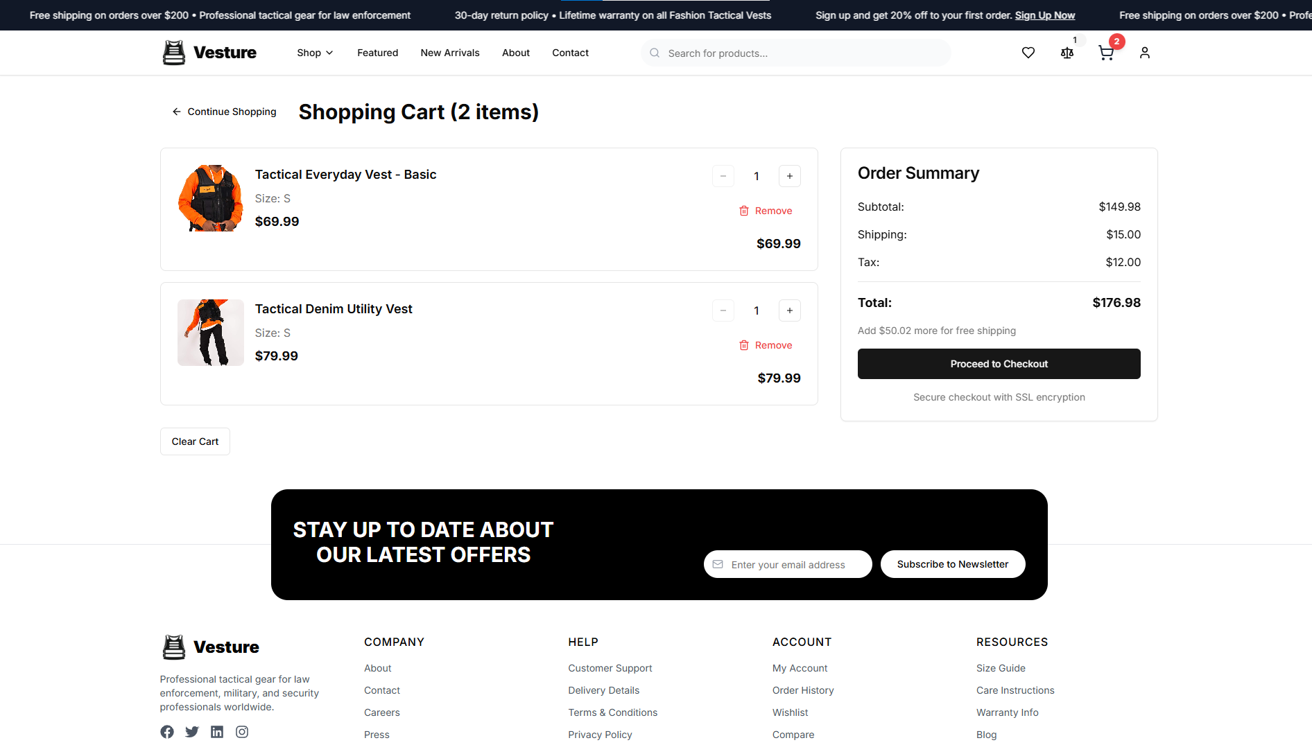This screenshot has height=745, width=1312.
Task: Navigate to the Featured section
Action: 377,52
